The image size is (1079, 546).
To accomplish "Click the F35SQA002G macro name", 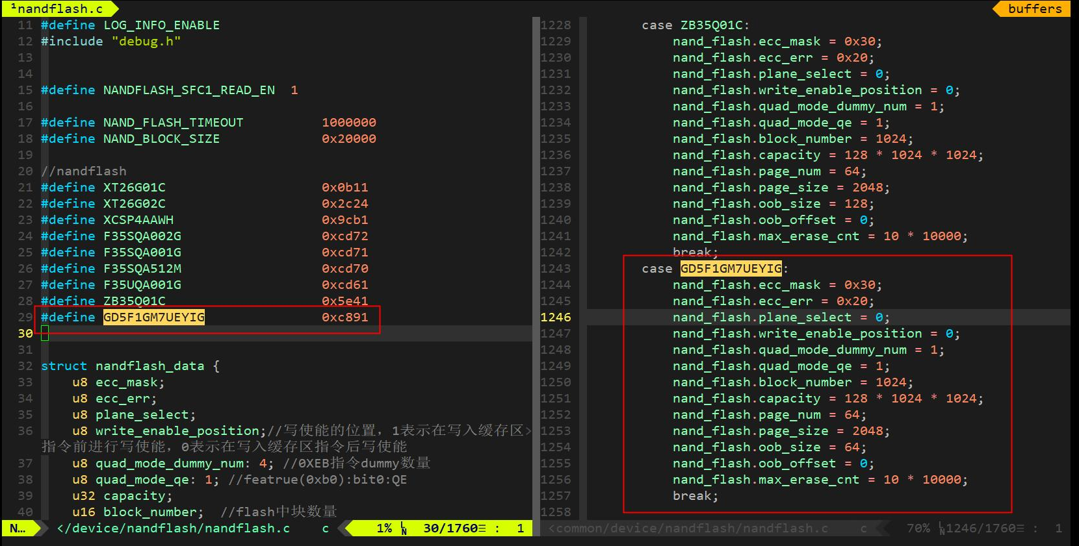I will (142, 236).
